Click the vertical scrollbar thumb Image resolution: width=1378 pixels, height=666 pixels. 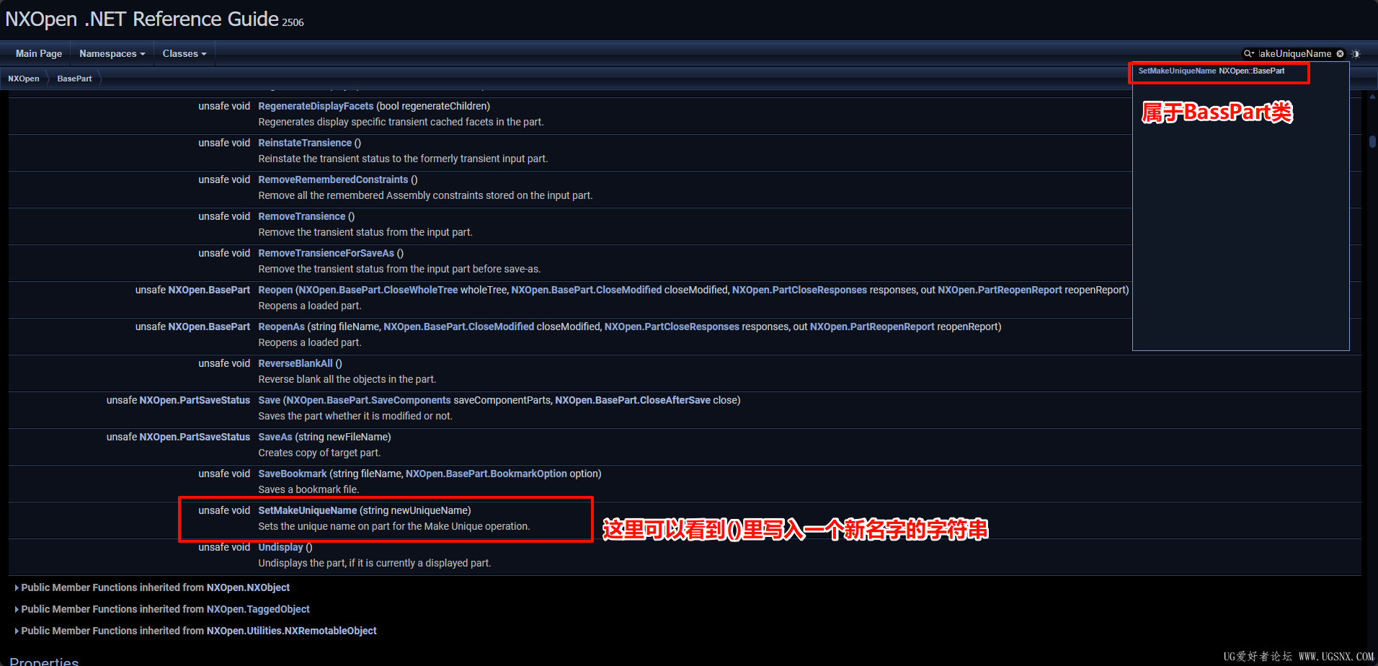pyautogui.click(x=1372, y=141)
